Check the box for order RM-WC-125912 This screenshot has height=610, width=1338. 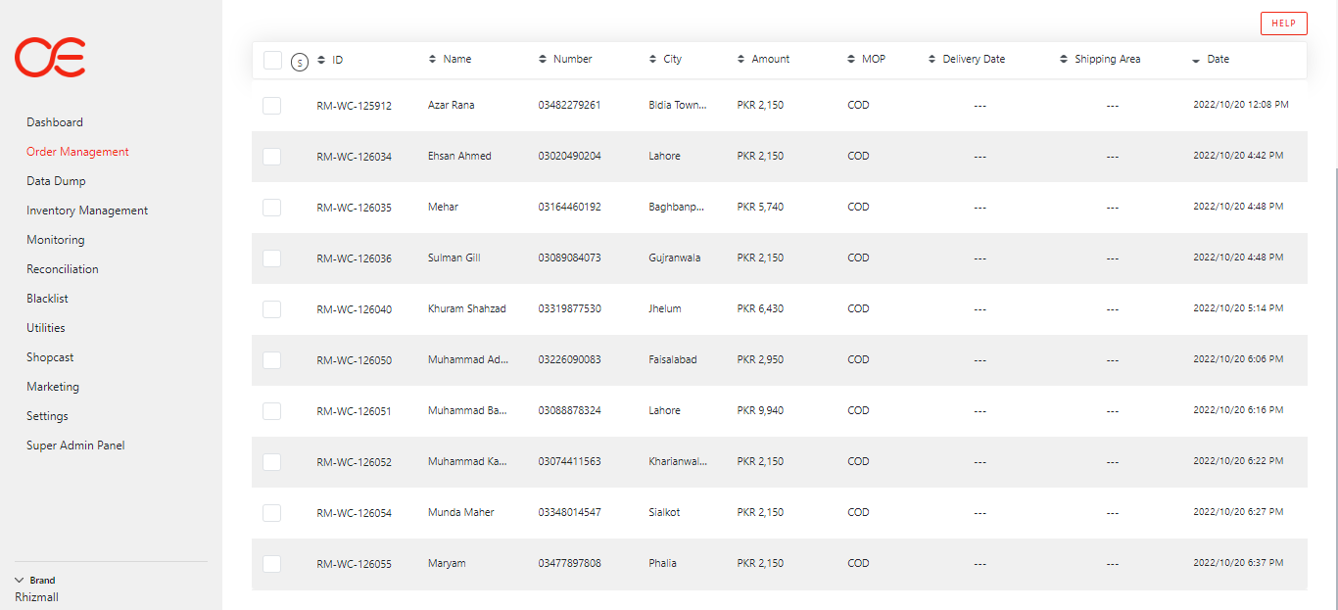coord(271,106)
